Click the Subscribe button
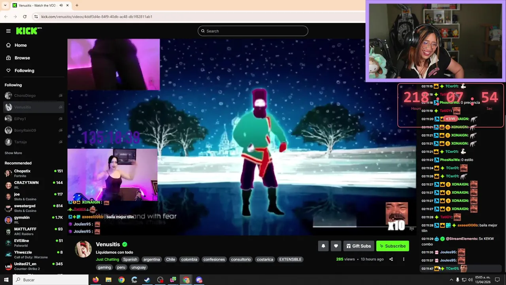506x285 pixels. (x=393, y=246)
